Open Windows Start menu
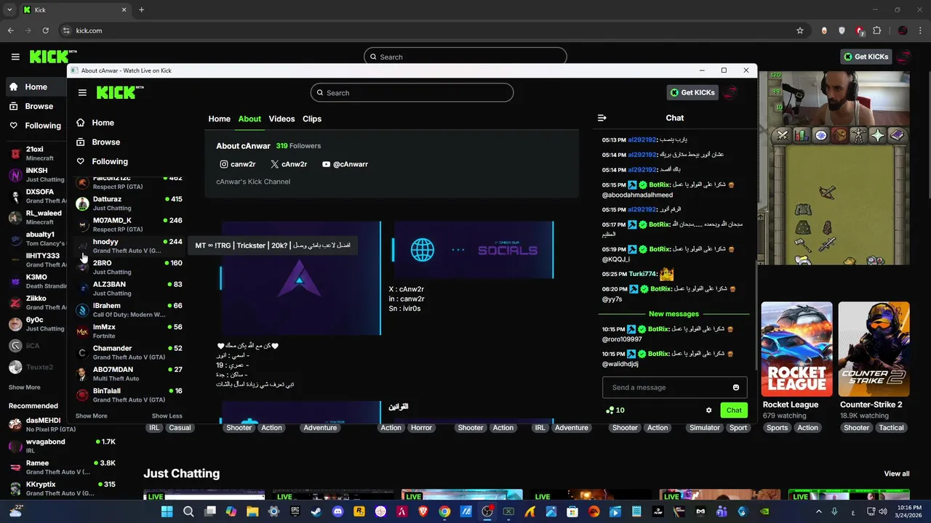This screenshot has width=931, height=523. point(167,511)
